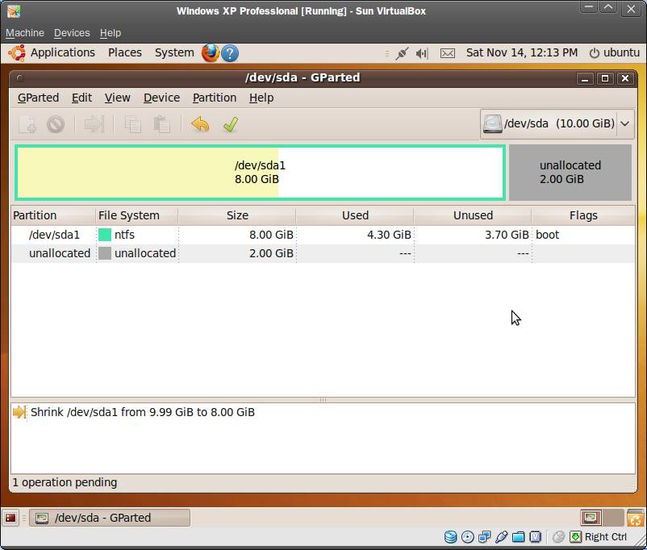Viewport: 647px width, 550px height.
Task: Open the /dev/sda device selector dropdown
Action: [x=557, y=123]
